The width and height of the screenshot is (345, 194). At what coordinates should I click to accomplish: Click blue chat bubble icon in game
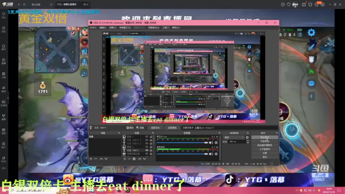coord(311,84)
